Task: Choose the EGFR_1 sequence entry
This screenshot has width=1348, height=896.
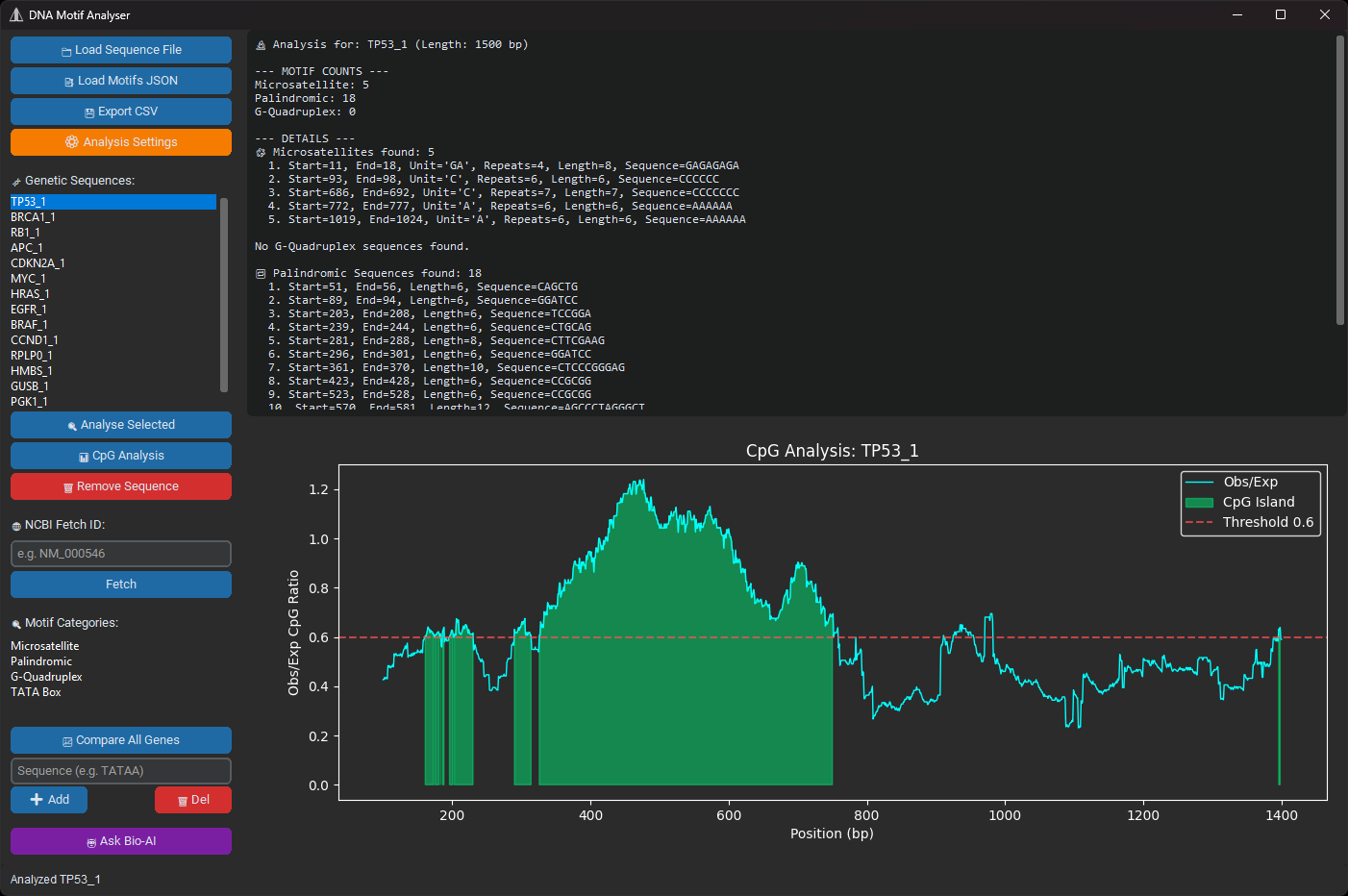Action: (29, 310)
